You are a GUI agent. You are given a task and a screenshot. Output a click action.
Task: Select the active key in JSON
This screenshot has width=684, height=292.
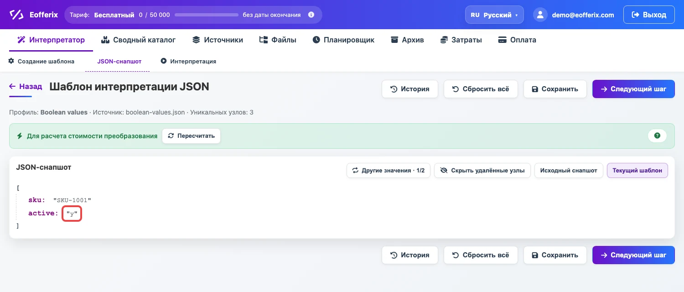pyautogui.click(x=43, y=213)
